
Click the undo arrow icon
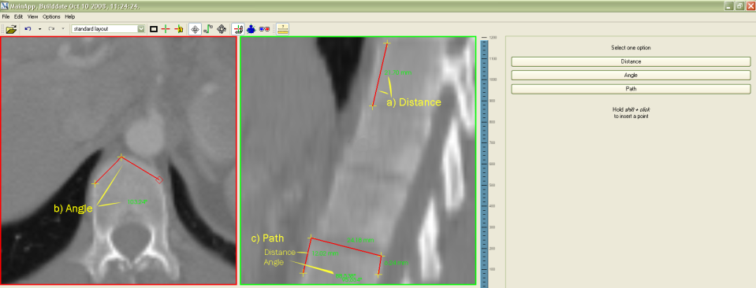click(28, 29)
